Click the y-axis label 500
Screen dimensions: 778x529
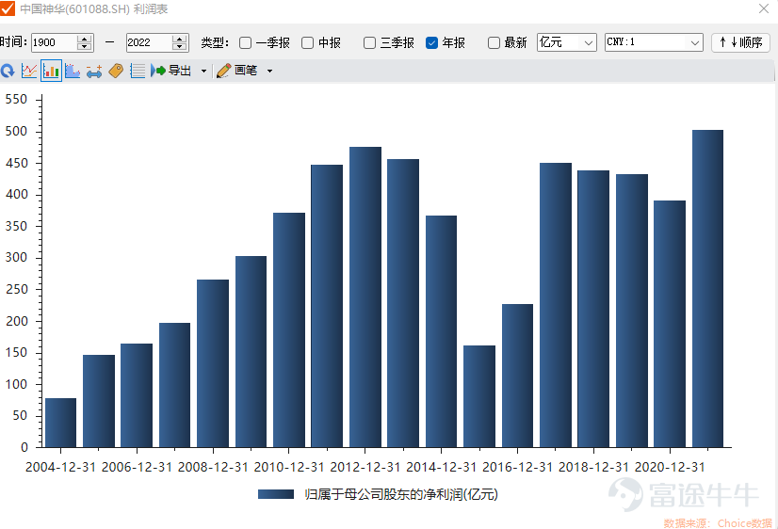tap(16, 132)
